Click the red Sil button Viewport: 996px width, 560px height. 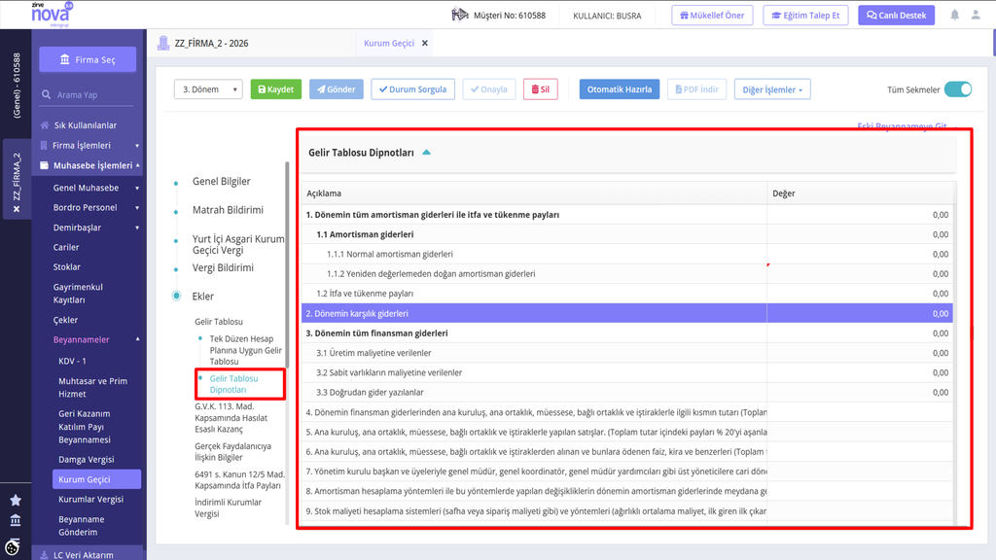(541, 89)
